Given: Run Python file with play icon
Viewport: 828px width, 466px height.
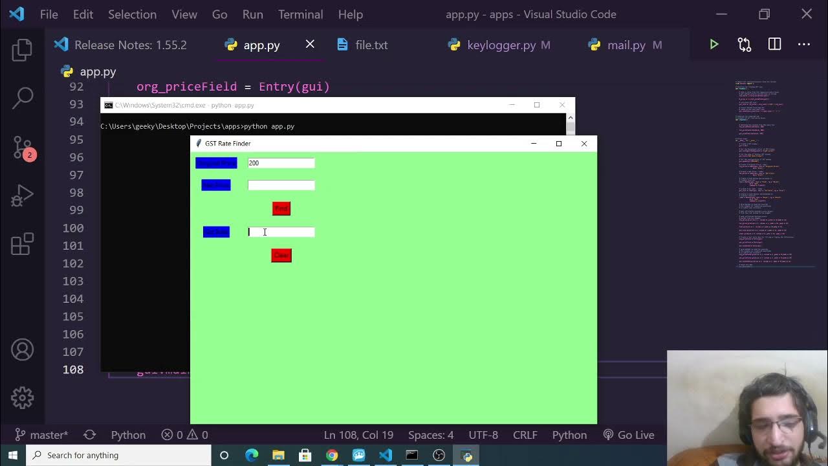Looking at the screenshot, I should [714, 45].
